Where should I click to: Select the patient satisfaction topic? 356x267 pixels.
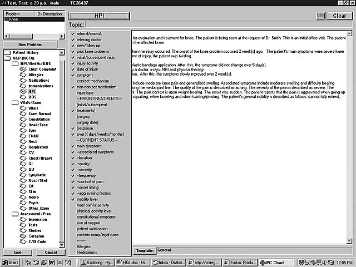[92, 229]
